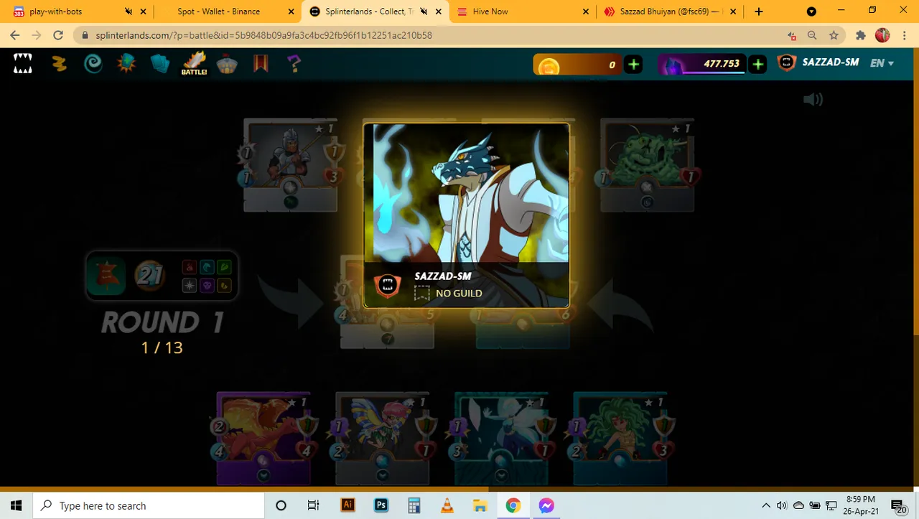Expand the EN language dropdown

click(882, 63)
